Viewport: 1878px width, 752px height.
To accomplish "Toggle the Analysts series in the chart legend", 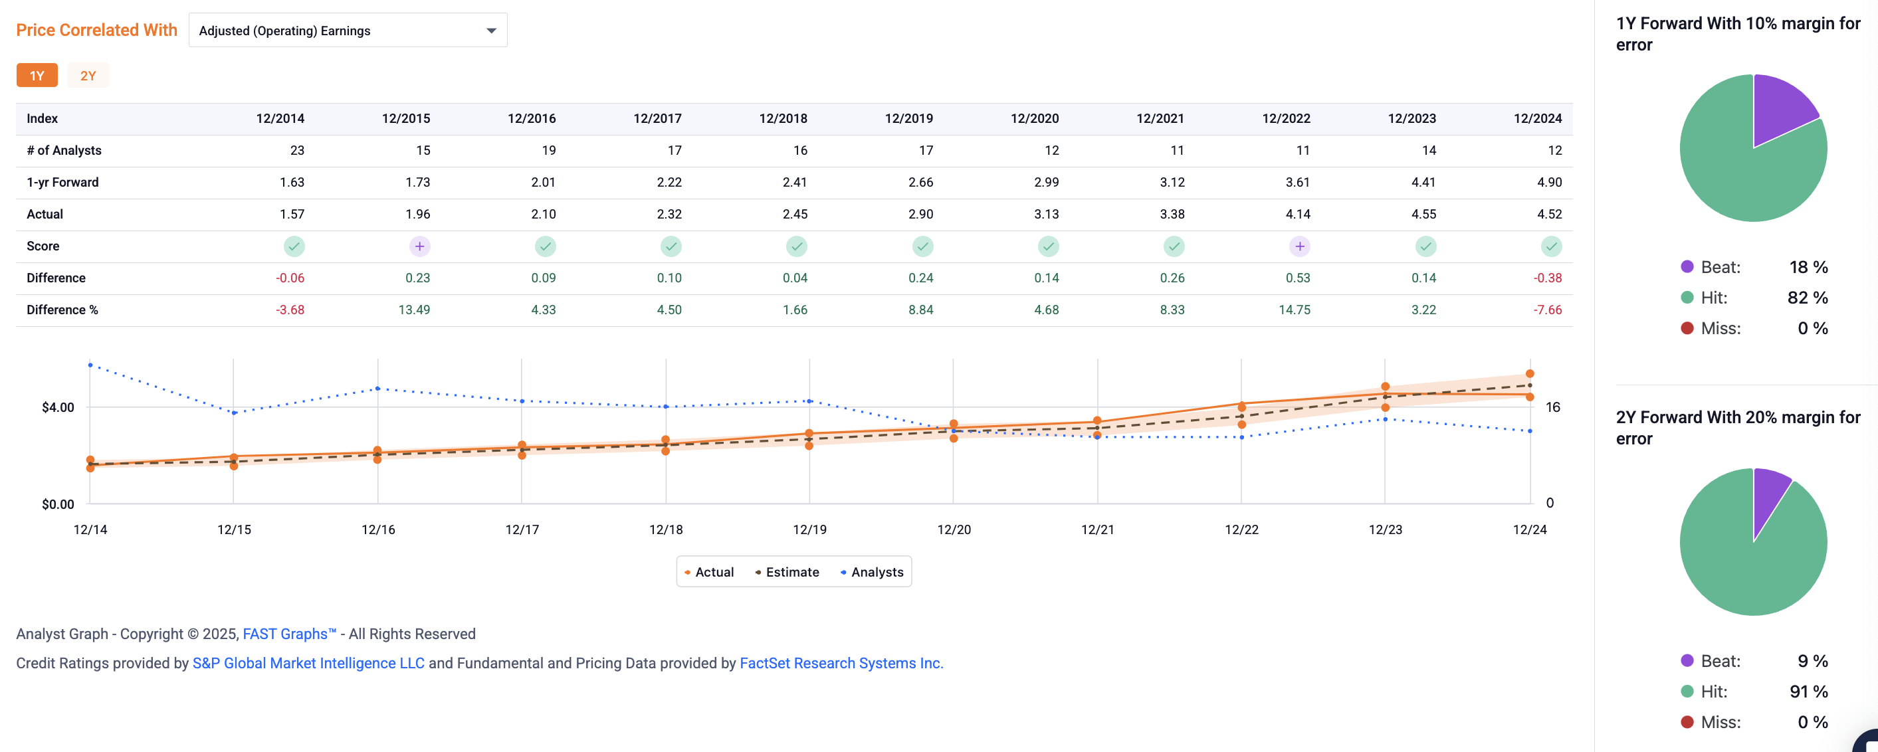I will coord(872,572).
